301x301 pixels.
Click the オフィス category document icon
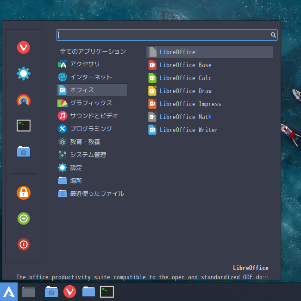point(63,90)
